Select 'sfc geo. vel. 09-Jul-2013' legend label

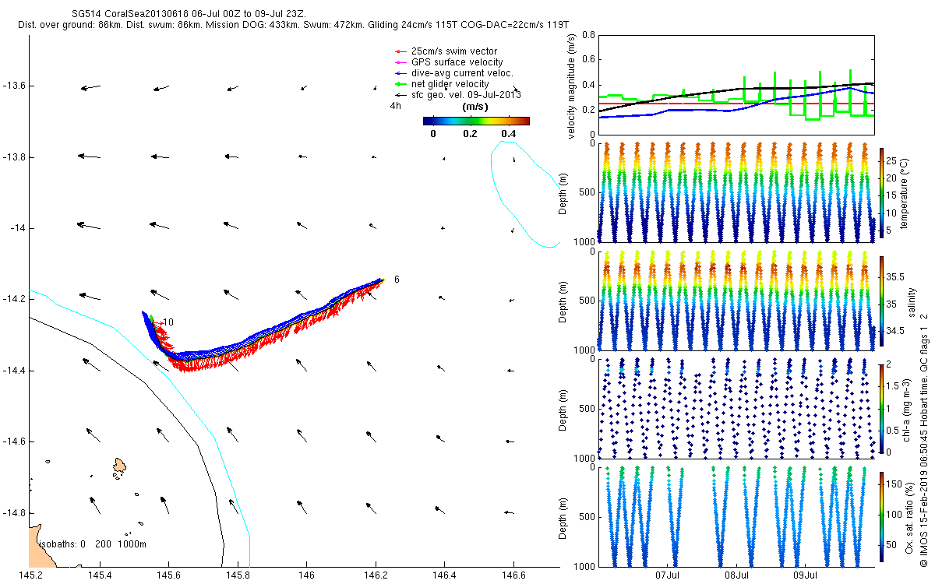pos(466,95)
